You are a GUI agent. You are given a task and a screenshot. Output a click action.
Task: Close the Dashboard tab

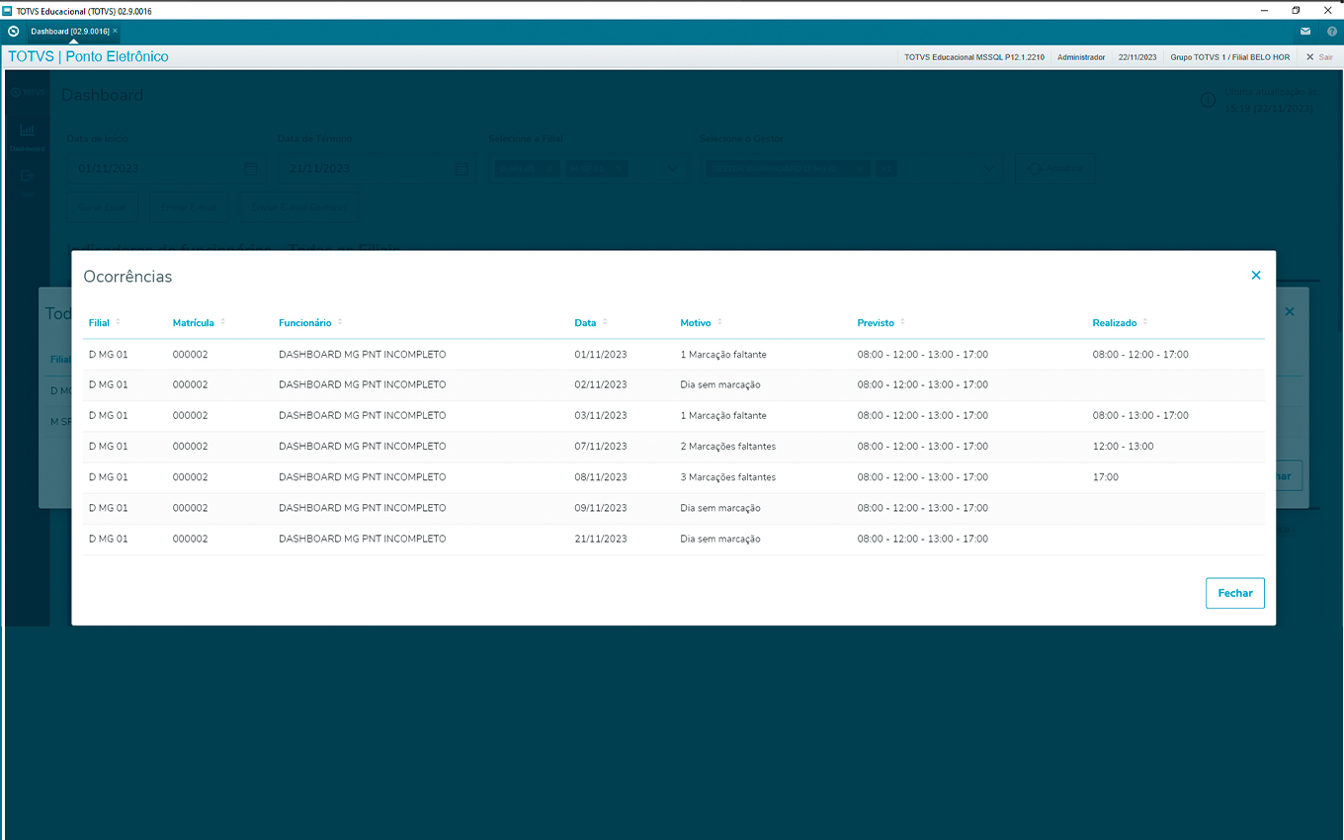click(116, 32)
